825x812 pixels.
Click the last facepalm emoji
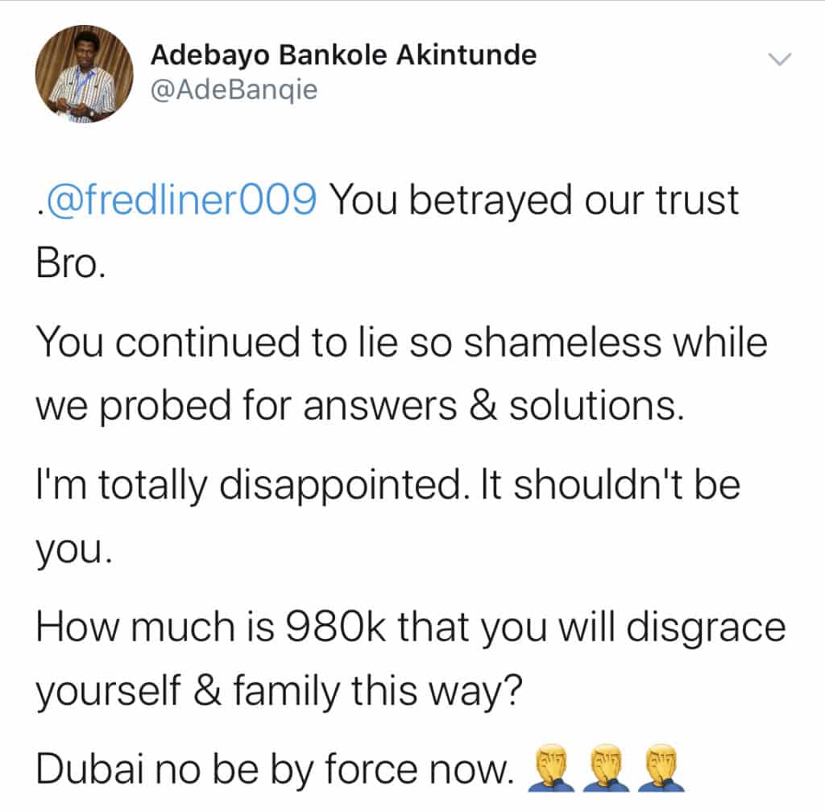(661, 768)
